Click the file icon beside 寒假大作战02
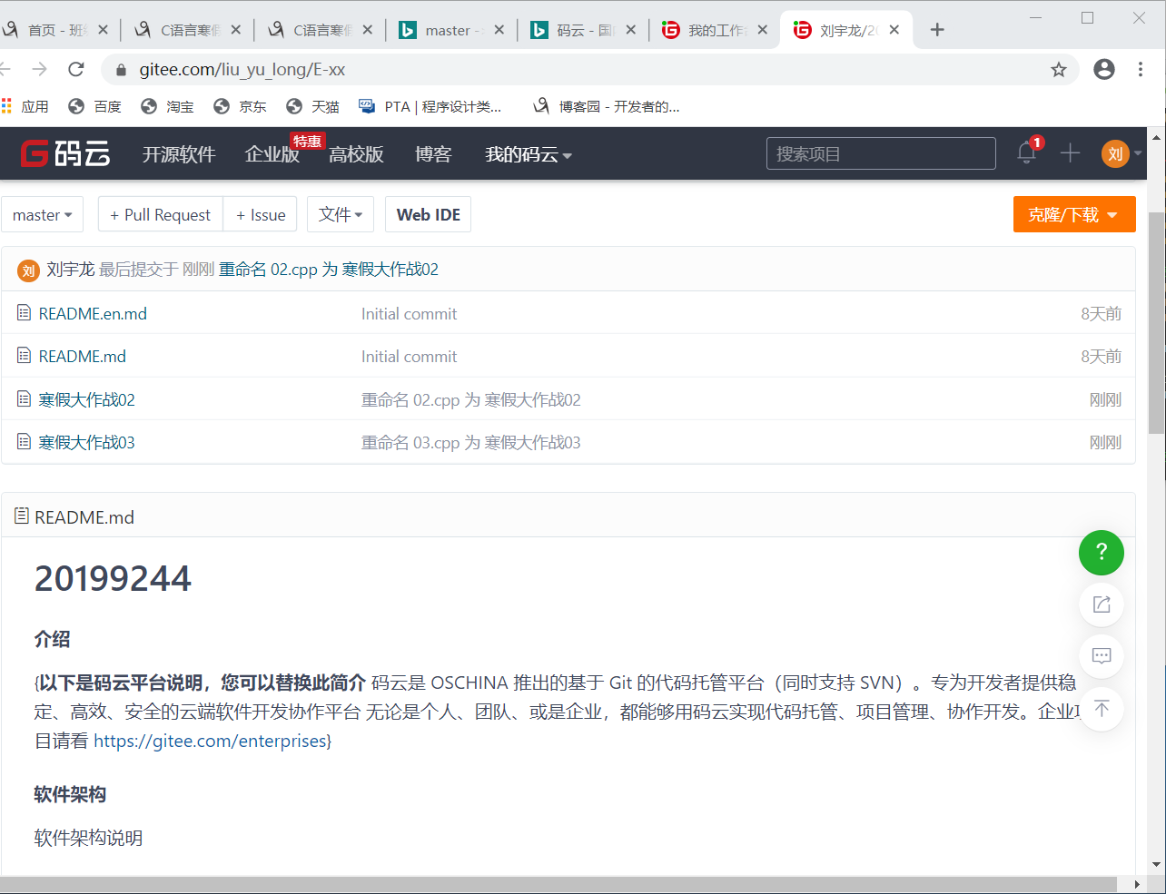Viewport: 1166px width, 894px height. click(x=25, y=399)
